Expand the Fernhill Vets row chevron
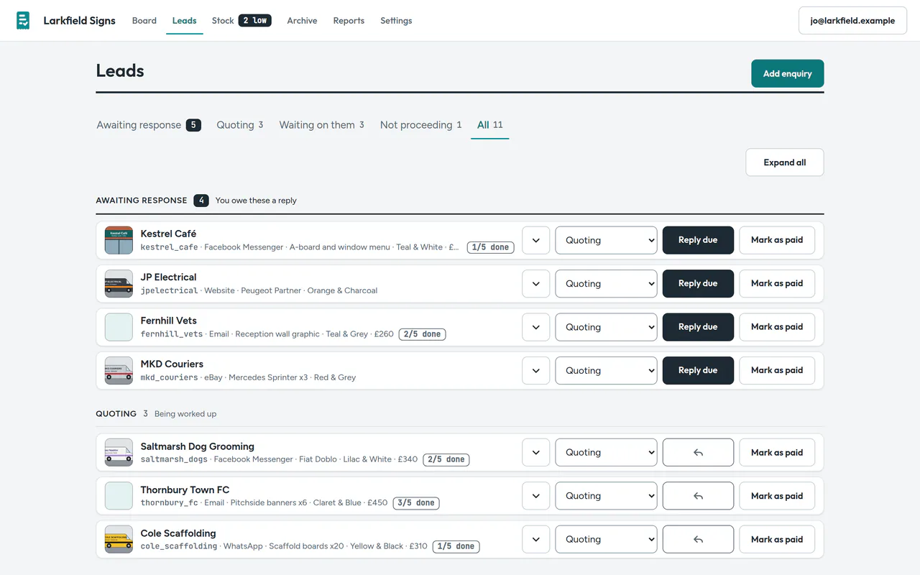920x575 pixels. click(536, 327)
